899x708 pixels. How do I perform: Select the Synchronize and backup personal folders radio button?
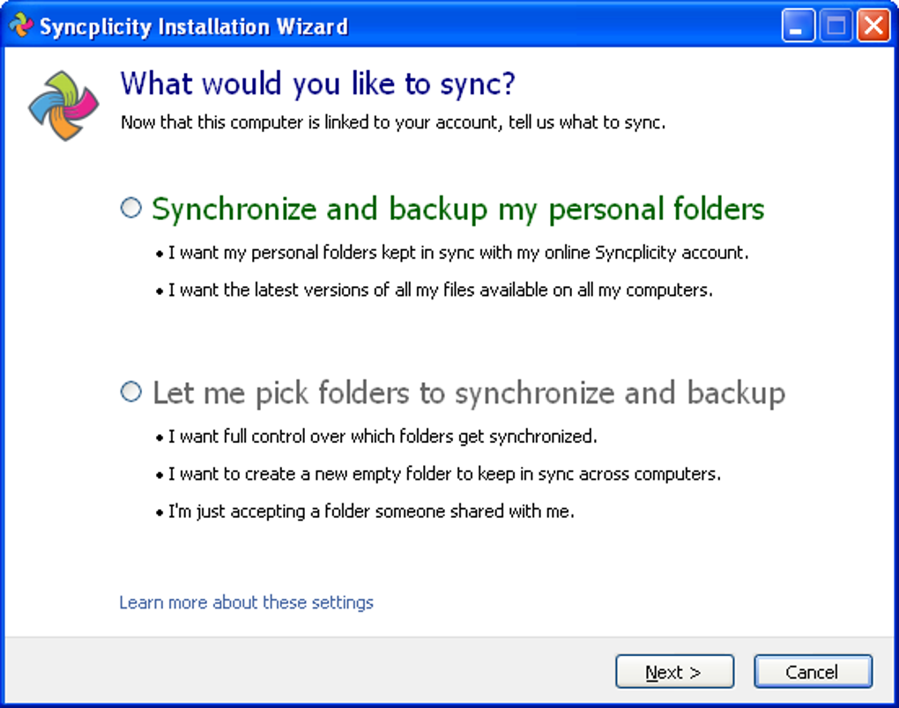[130, 208]
